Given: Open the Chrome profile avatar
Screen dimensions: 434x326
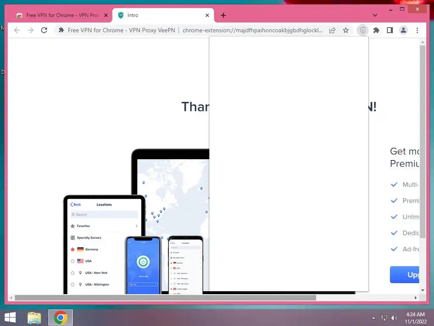Looking at the screenshot, I should 403,30.
